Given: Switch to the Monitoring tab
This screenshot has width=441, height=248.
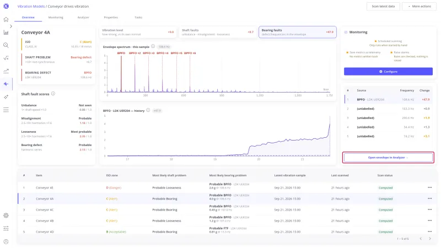Looking at the screenshot, I should (x=56, y=18).
